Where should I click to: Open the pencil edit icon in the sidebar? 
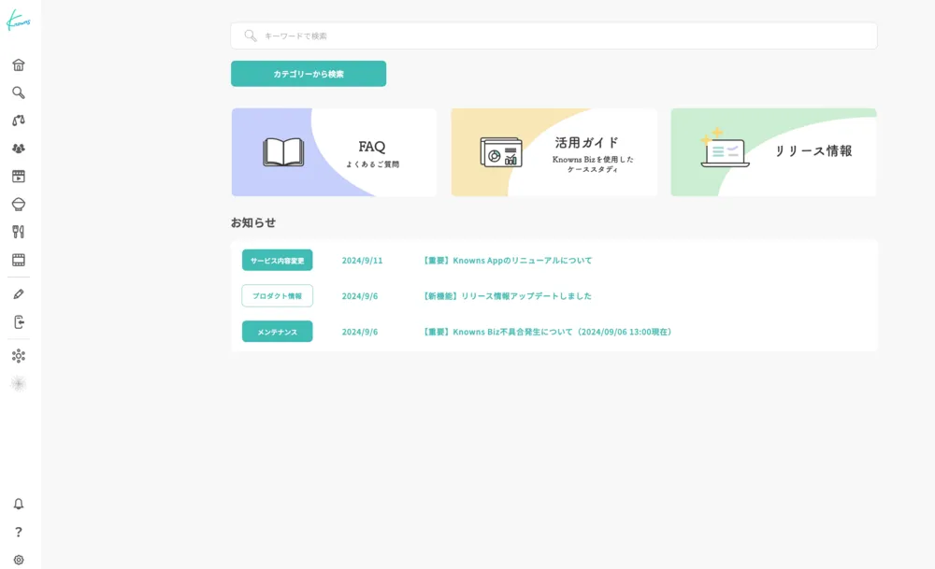pyautogui.click(x=19, y=294)
